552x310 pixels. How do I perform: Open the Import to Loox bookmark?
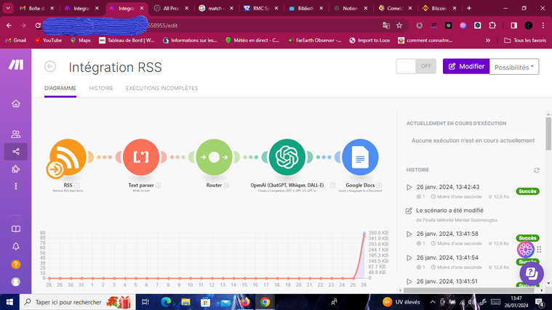pyautogui.click(x=369, y=41)
